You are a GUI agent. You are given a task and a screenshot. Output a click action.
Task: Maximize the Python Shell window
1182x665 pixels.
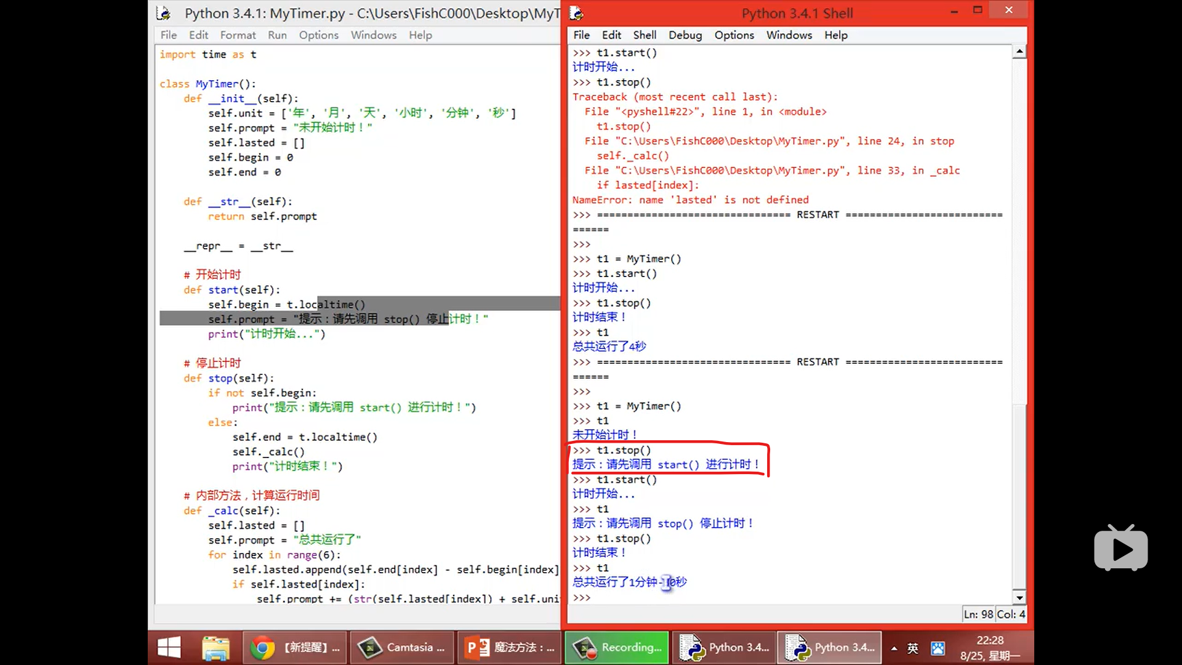[978, 10]
